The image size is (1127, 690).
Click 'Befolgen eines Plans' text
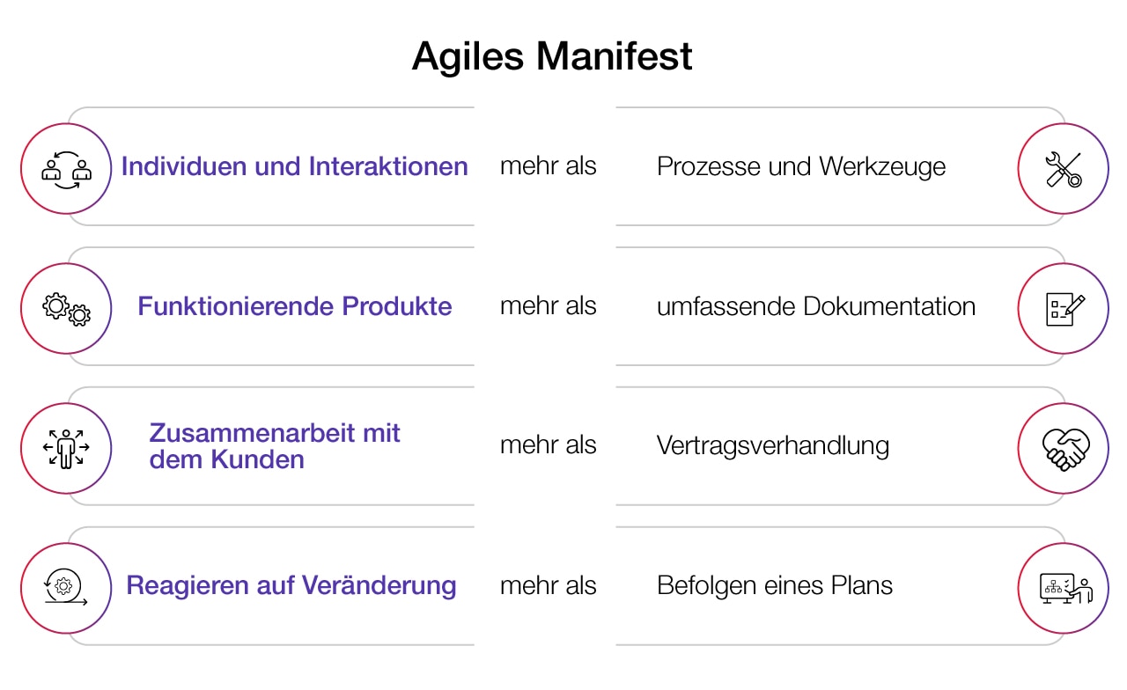tap(775, 585)
